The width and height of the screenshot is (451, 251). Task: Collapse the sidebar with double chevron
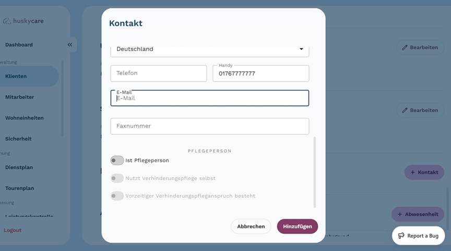[70, 45]
